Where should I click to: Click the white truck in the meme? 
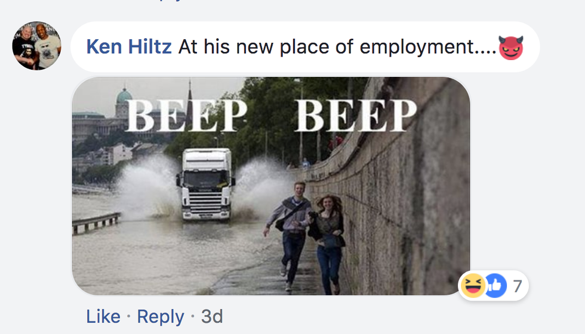click(205, 185)
